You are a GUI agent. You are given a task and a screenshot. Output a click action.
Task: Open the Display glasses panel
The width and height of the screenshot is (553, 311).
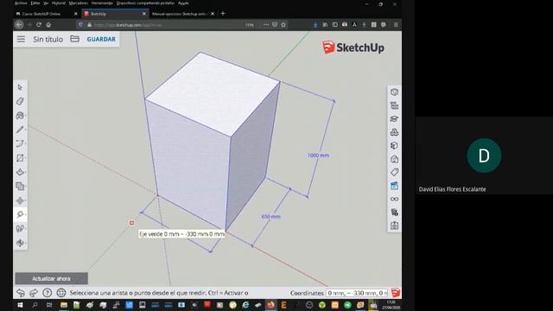pyautogui.click(x=394, y=200)
